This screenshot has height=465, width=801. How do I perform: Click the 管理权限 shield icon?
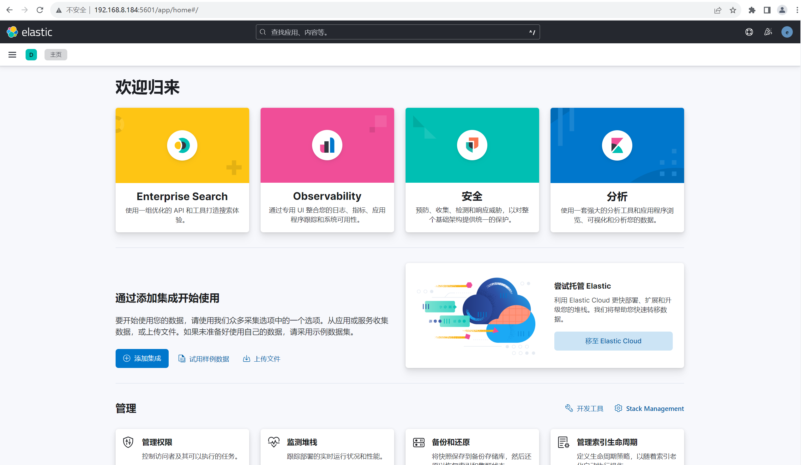(128, 442)
